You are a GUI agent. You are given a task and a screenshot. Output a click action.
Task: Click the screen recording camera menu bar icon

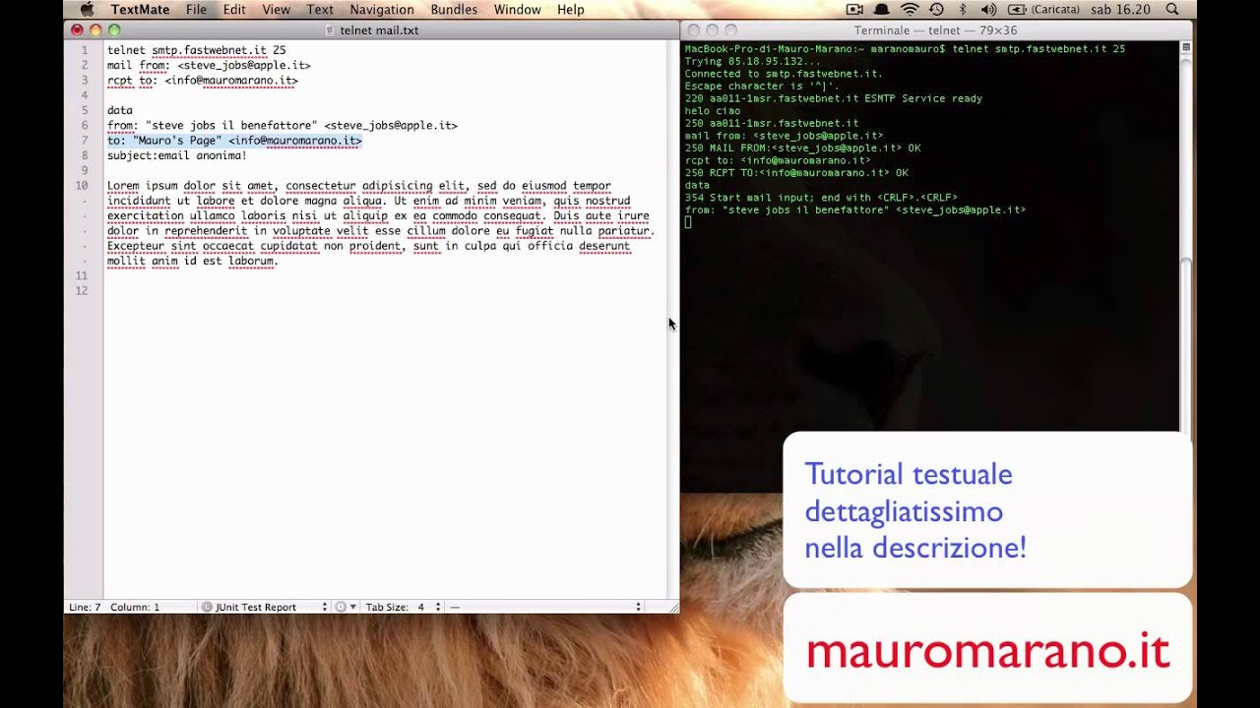(854, 9)
